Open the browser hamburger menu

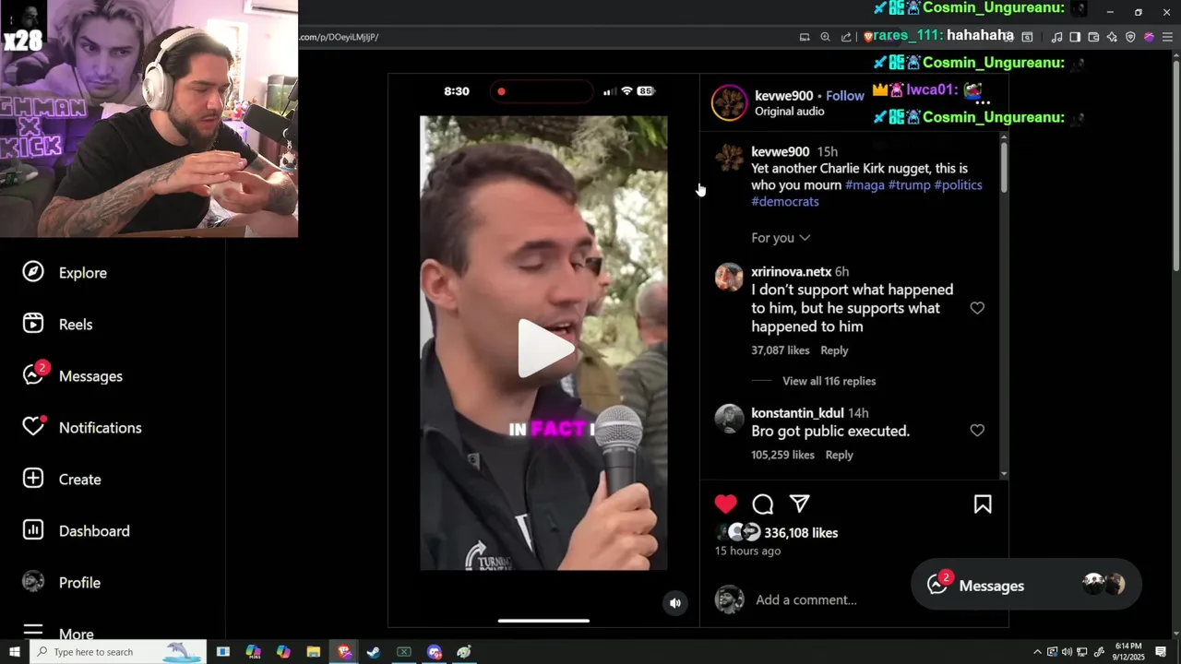(1167, 37)
